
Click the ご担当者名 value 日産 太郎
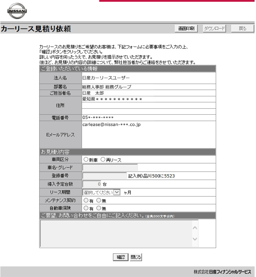(93, 93)
